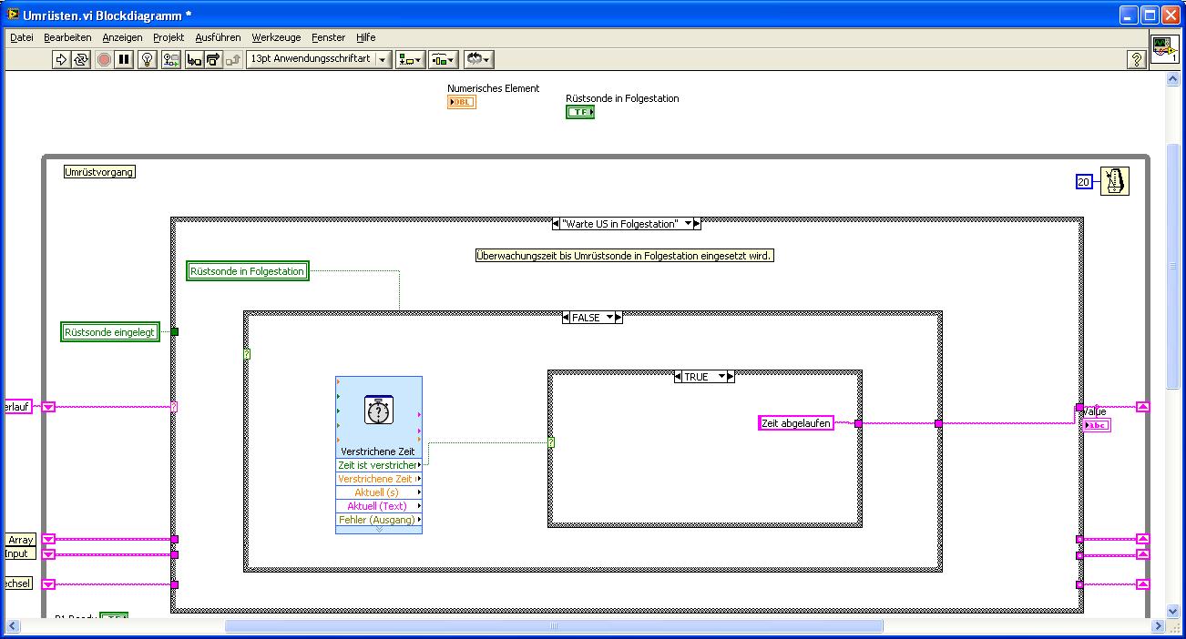This screenshot has width=1186, height=639.
Task: Click the red Abort Execution button
Action: pyautogui.click(x=104, y=59)
